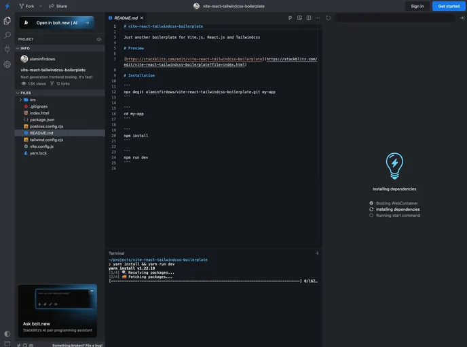Toggle the color theme at bottom left
Image resolution: width=467 pixels, height=347 pixels.
pyautogui.click(x=7, y=333)
